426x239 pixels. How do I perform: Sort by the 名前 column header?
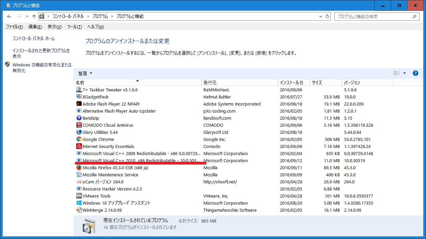[137, 83]
